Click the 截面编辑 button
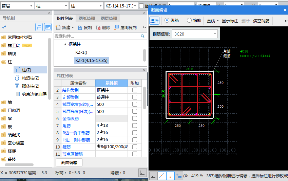The image size is (288, 181). point(69,162)
